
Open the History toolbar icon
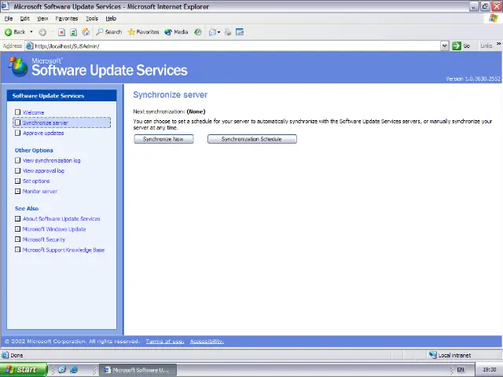(x=198, y=32)
